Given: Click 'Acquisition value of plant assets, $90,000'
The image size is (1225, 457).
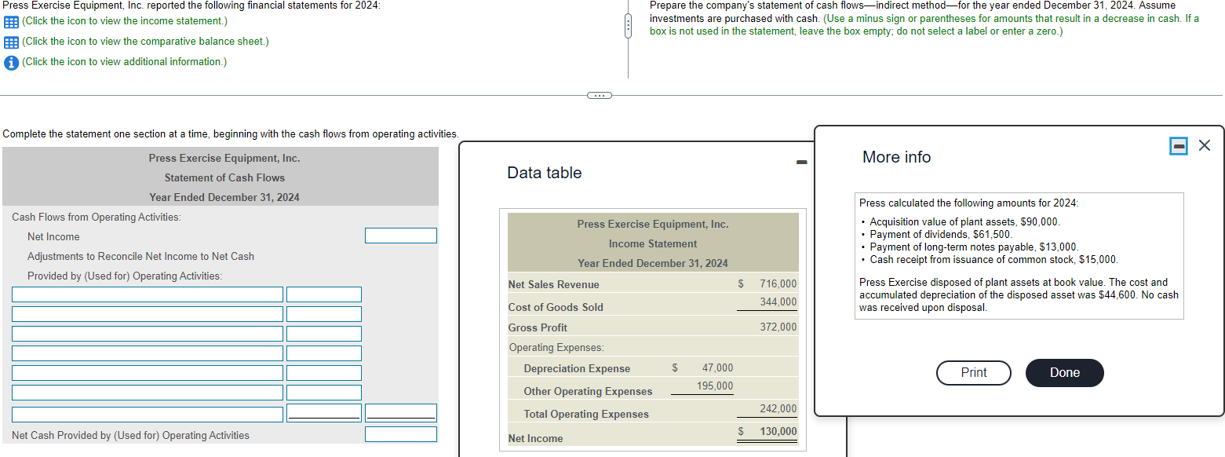Looking at the screenshot, I should 964,222.
